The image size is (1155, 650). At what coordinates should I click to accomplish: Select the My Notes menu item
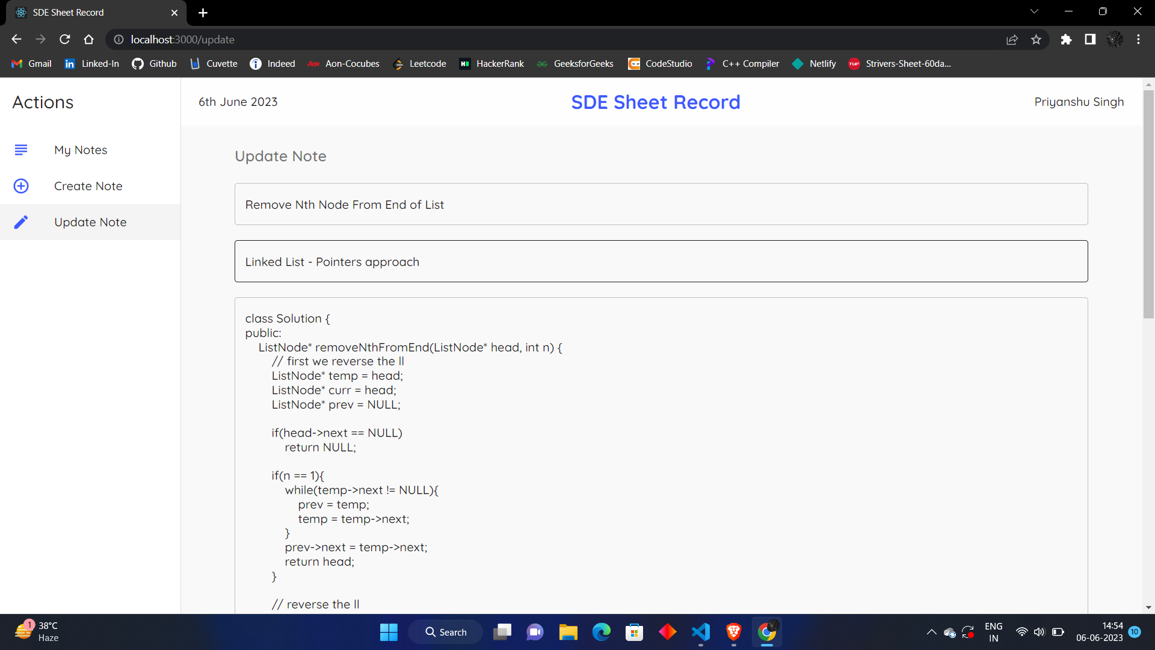tap(81, 149)
